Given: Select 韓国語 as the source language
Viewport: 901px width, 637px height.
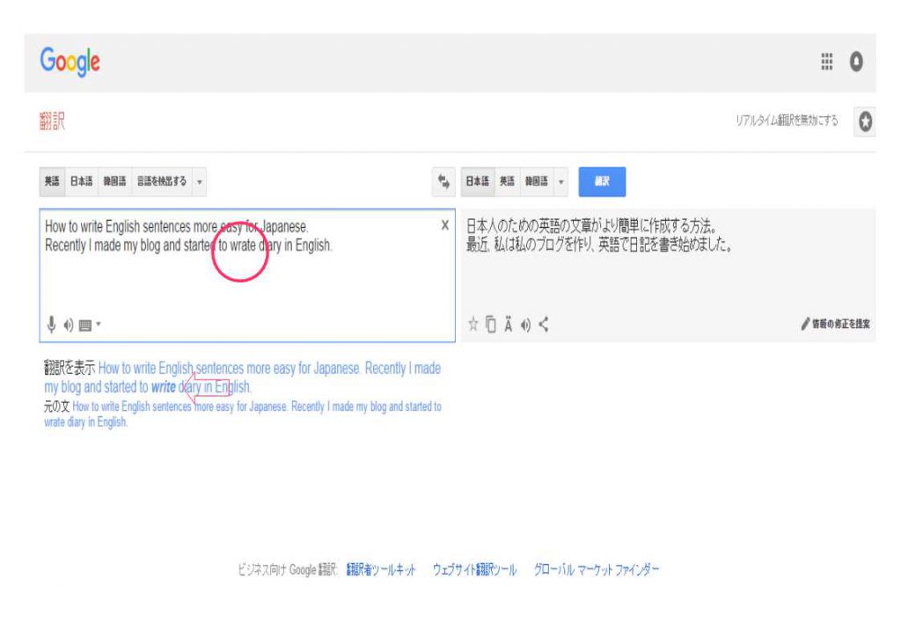Looking at the screenshot, I should tap(113, 181).
